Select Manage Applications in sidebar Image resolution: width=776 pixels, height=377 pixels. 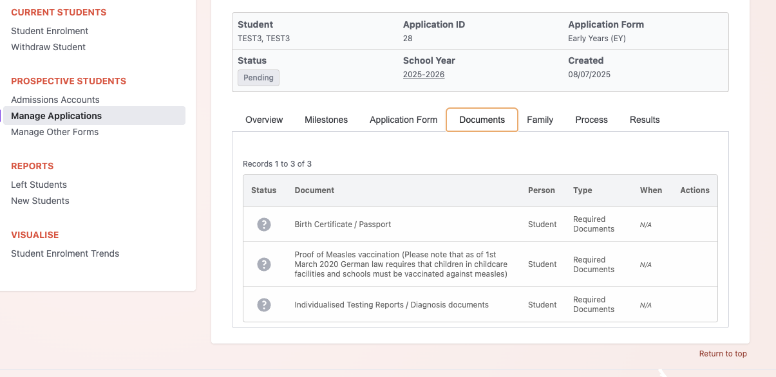(57, 116)
